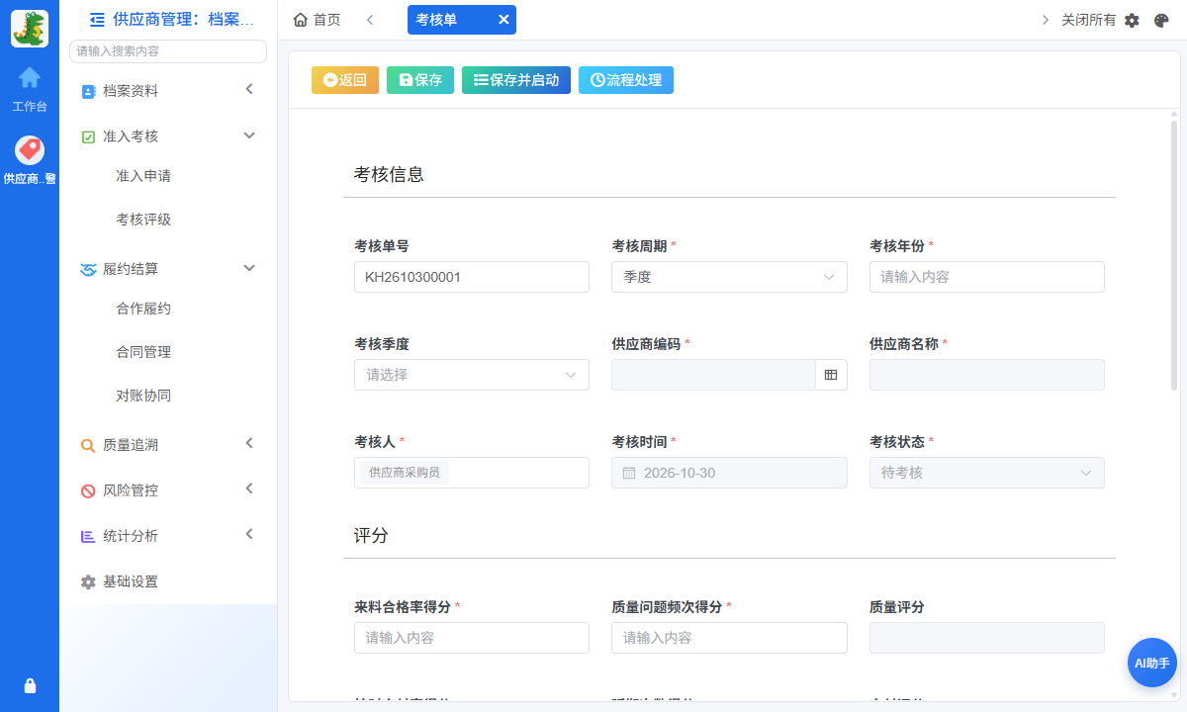Open the 考核状态 dropdown
Screen dimensions: 1187x712
coord(987,473)
